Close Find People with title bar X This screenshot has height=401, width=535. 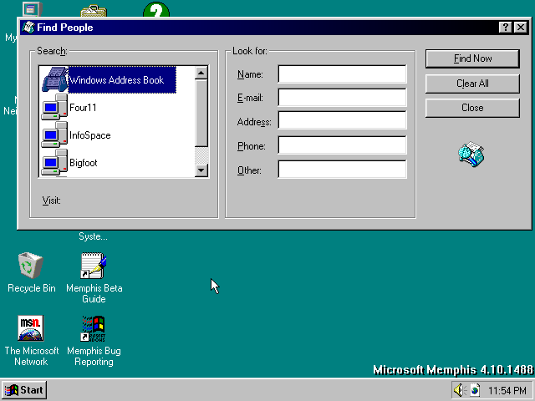[521, 28]
